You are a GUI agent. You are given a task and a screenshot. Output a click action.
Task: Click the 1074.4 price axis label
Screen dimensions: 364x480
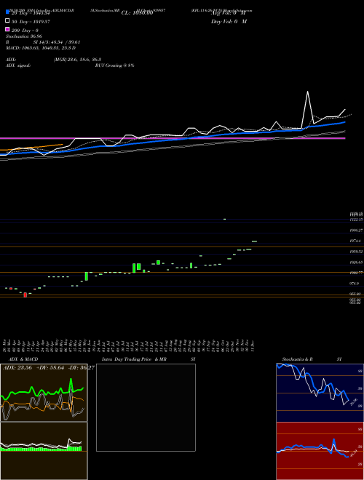[355, 241]
